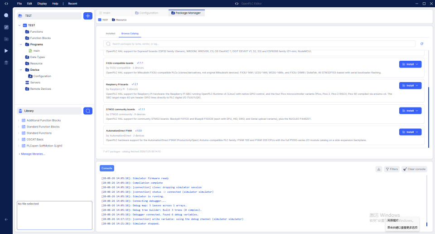Open Resource in the project tree
The width and height of the screenshot is (435, 234).
[36, 63]
